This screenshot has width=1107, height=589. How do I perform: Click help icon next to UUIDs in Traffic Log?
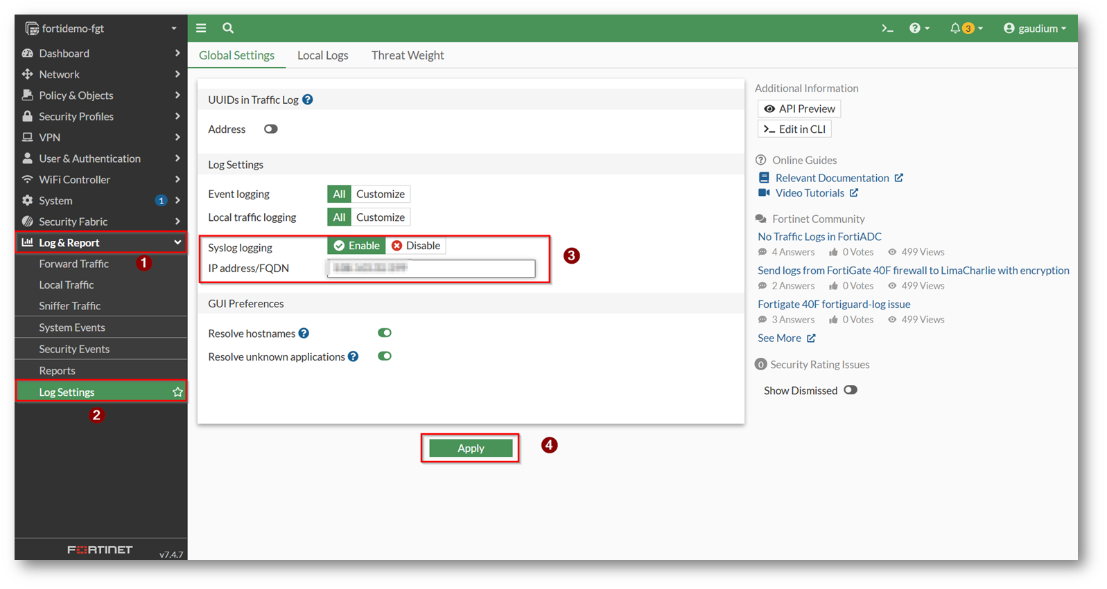click(308, 100)
